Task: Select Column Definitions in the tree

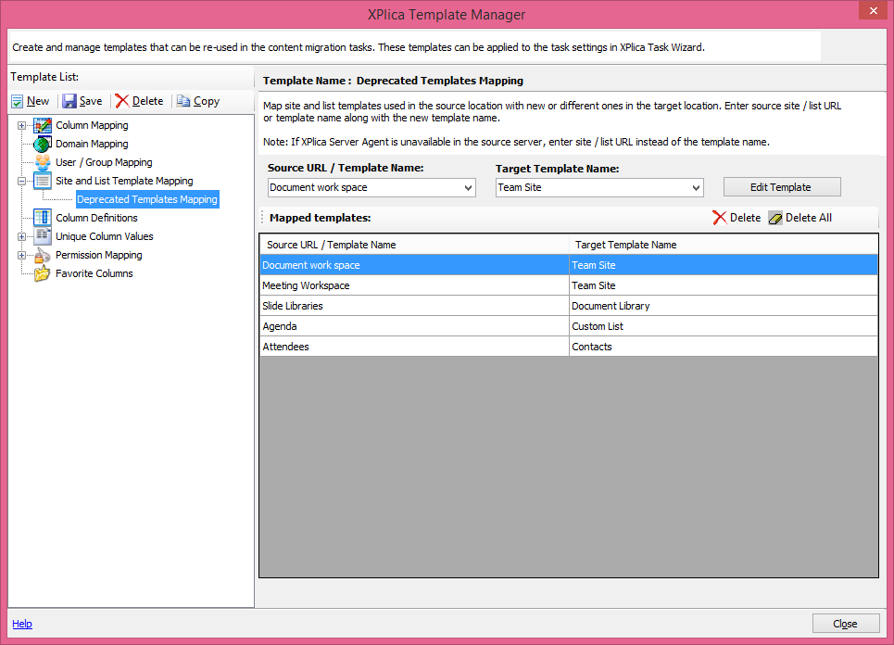Action: [96, 218]
